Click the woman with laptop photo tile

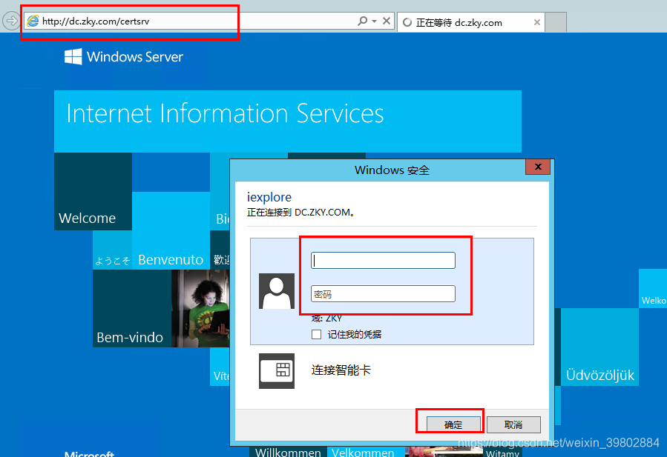point(200,308)
